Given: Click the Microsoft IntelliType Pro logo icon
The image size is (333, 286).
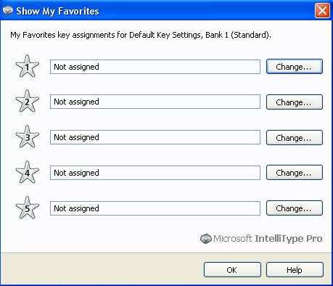Looking at the screenshot, I should tap(206, 239).
